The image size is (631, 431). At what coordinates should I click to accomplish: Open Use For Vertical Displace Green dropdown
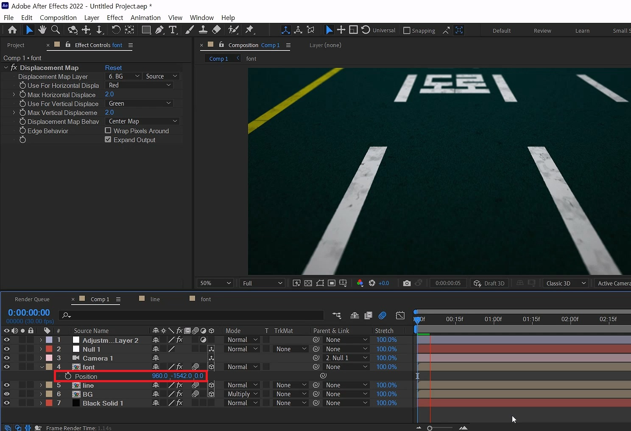pyautogui.click(x=140, y=104)
